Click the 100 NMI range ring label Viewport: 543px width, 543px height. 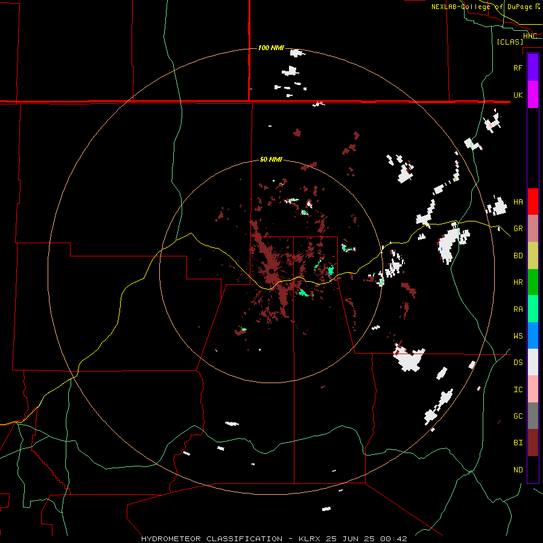(271, 48)
